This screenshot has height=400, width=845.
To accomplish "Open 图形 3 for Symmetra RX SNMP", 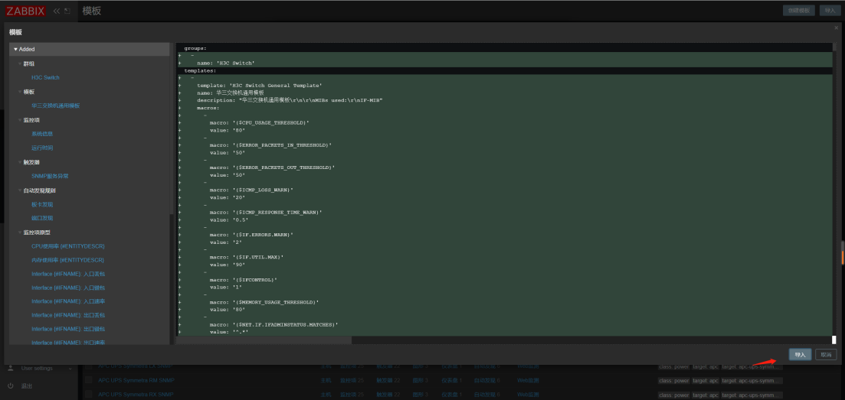I will tap(421, 394).
